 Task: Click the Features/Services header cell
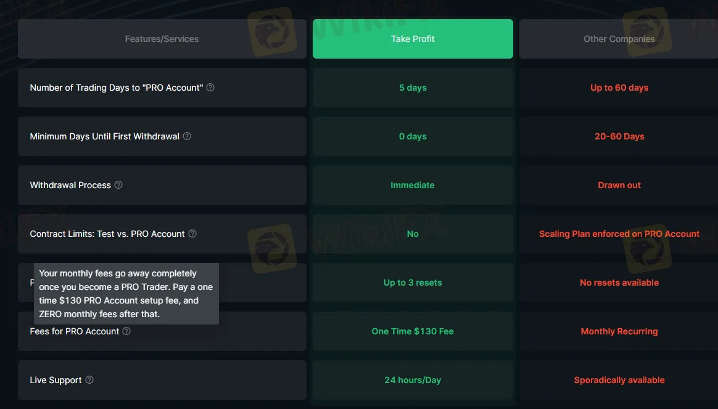(162, 39)
